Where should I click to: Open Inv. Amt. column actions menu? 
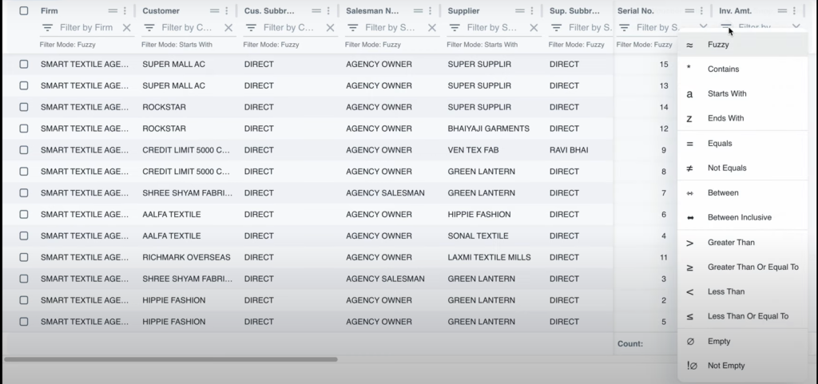pos(794,11)
